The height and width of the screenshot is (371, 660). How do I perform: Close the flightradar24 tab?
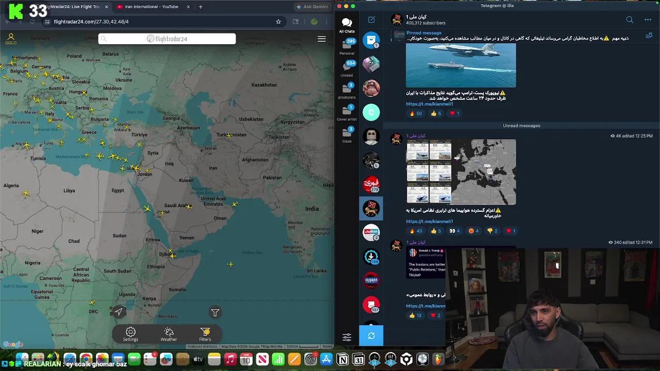(106, 7)
